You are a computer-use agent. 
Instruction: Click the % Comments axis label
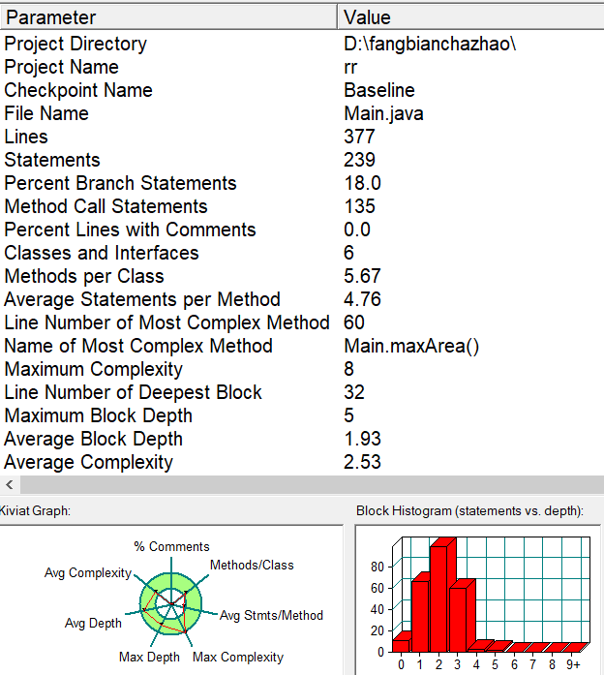click(171, 547)
